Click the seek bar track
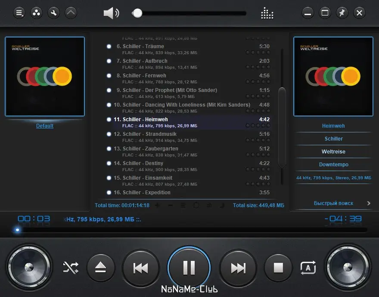 (190, 230)
